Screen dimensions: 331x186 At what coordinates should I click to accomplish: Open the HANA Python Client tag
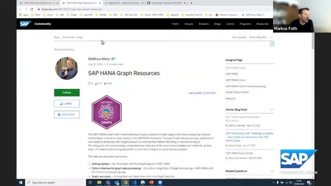[x=237, y=92]
